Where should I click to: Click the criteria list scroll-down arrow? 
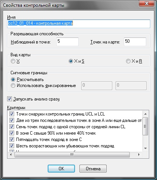(x=145, y=148)
